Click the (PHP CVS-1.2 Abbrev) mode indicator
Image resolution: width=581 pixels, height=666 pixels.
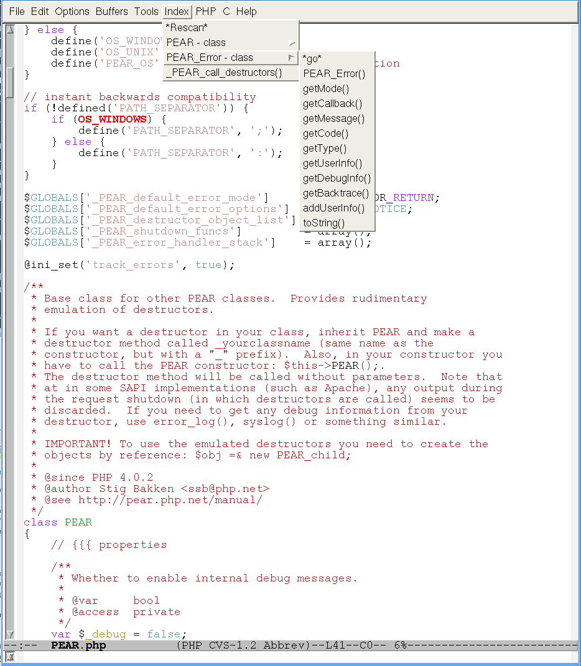(244, 645)
